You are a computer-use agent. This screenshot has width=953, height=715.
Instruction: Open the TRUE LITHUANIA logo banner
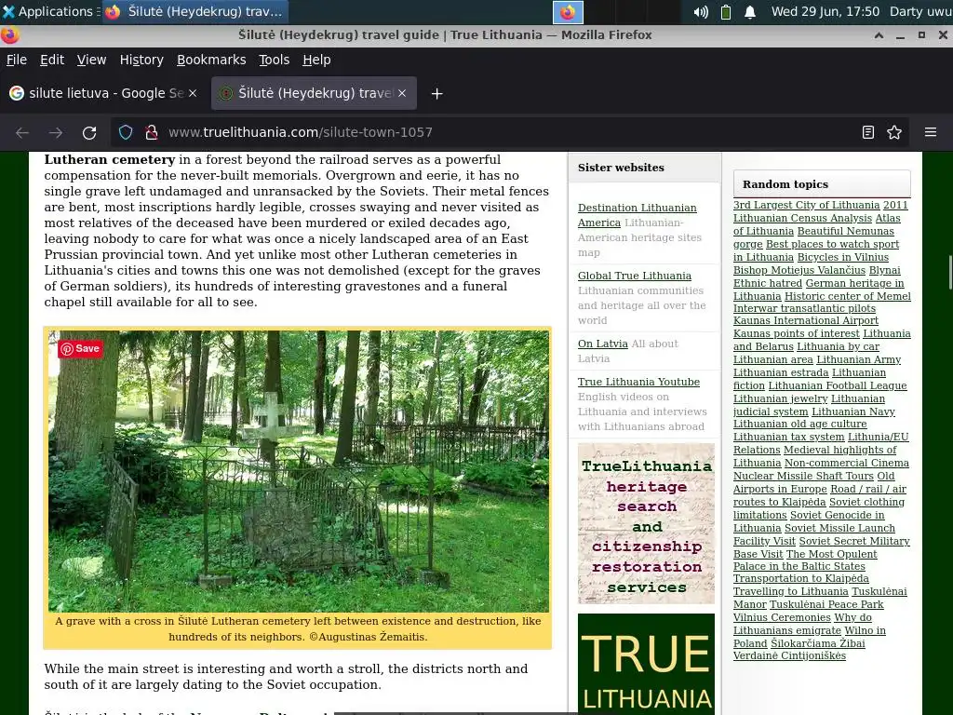click(646, 664)
